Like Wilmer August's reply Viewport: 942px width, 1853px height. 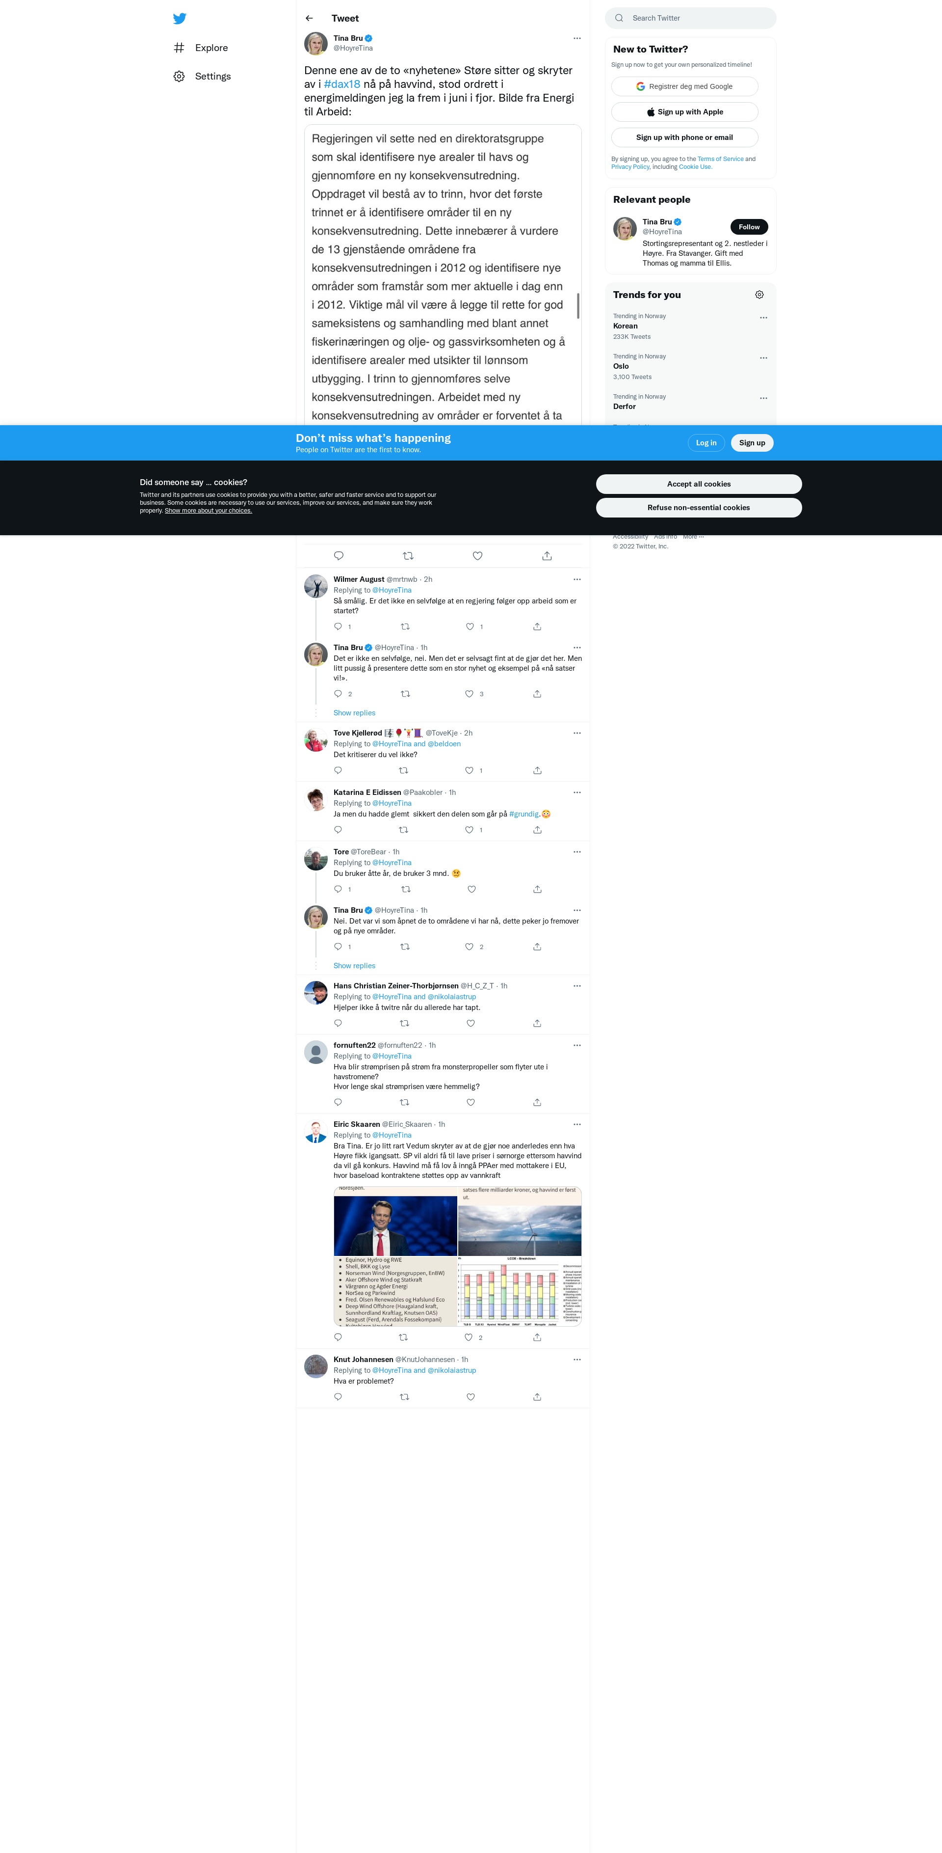[470, 627]
